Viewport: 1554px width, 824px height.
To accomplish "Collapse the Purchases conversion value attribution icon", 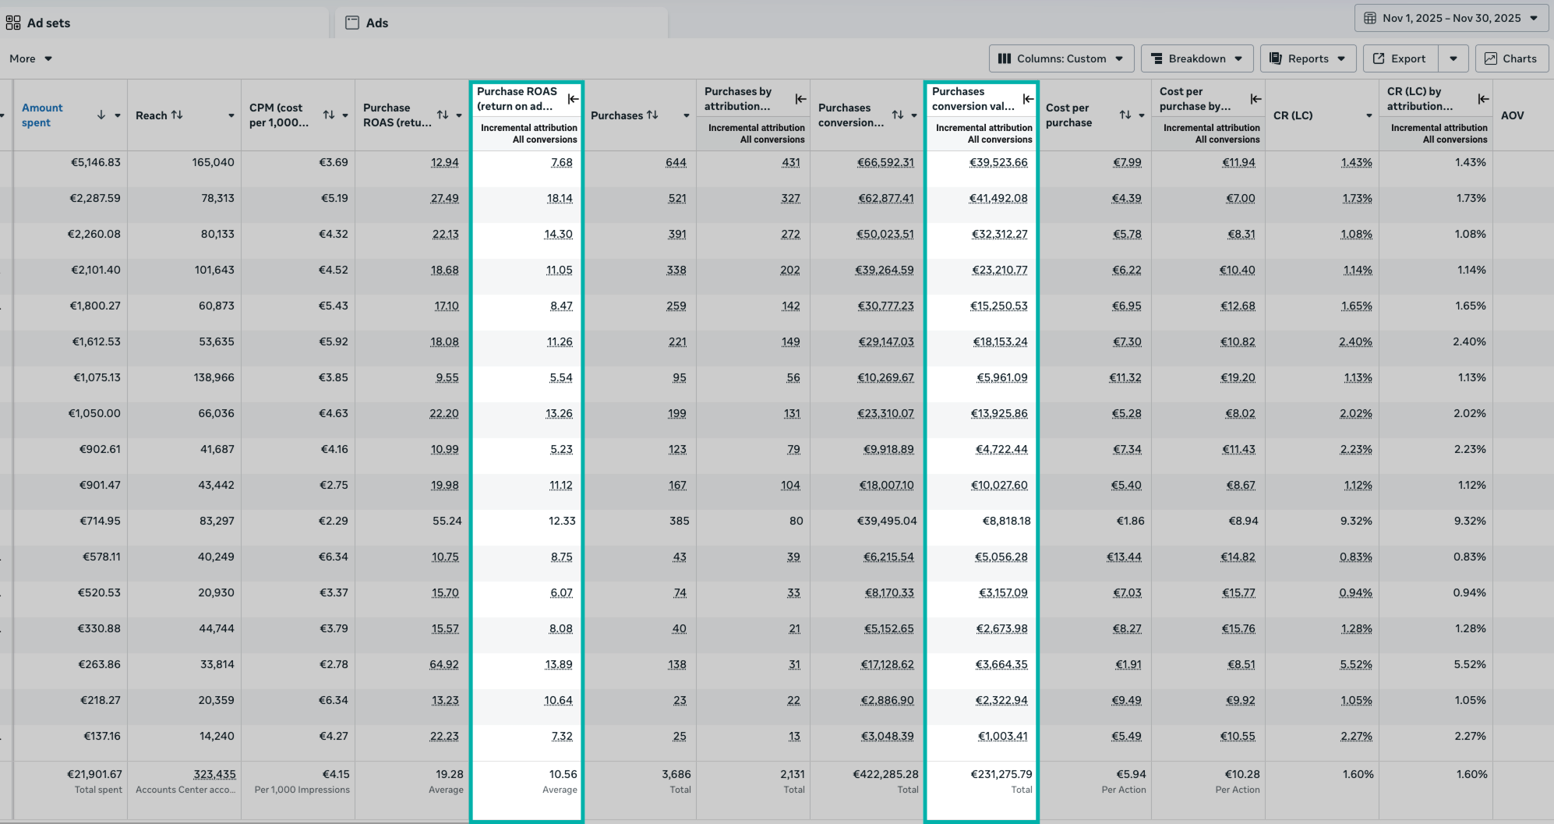I will [x=1028, y=99].
